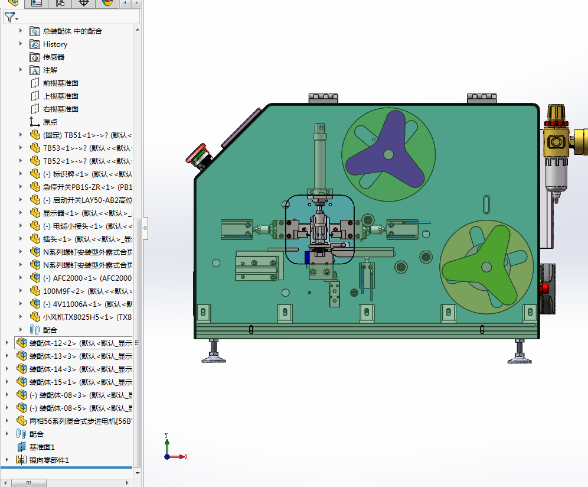Screen dimensions: 588x487
Task: Click the 原点 origin coordinate icon
Action: pos(34,122)
